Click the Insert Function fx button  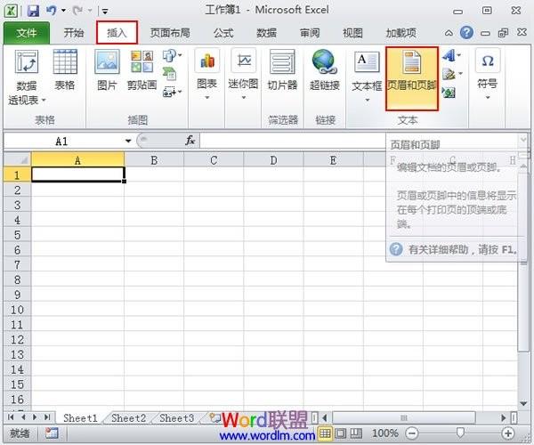[x=190, y=140]
